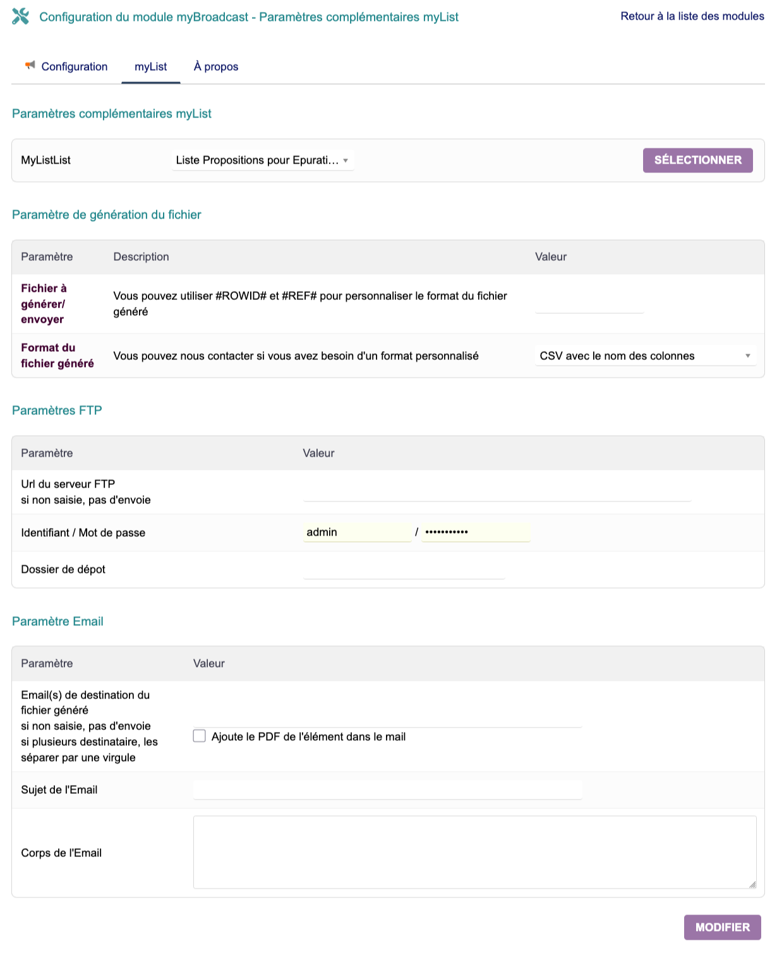Click the Fichier à générer value field
This screenshot has width=777, height=953.
tap(589, 304)
